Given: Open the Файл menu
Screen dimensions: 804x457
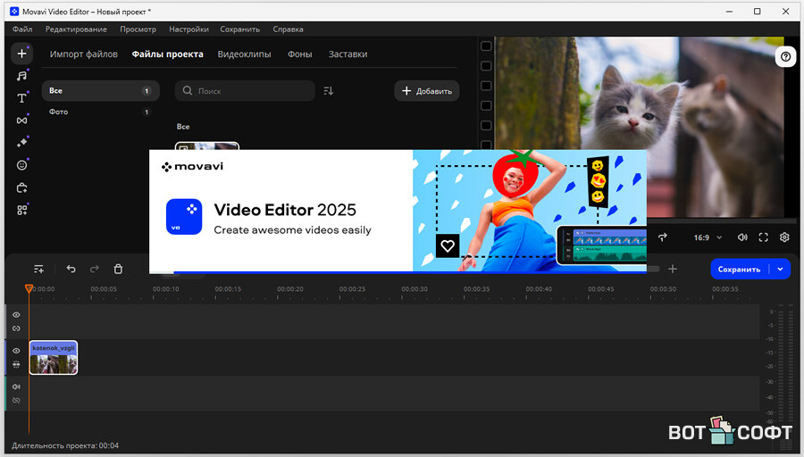Looking at the screenshot, I should 22,29.
